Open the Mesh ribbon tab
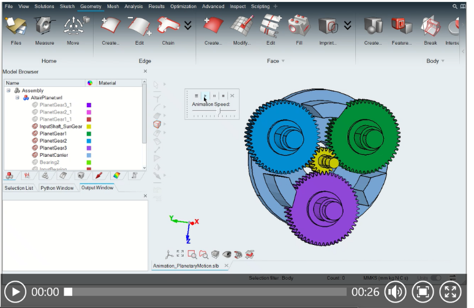 pos(113,6)
